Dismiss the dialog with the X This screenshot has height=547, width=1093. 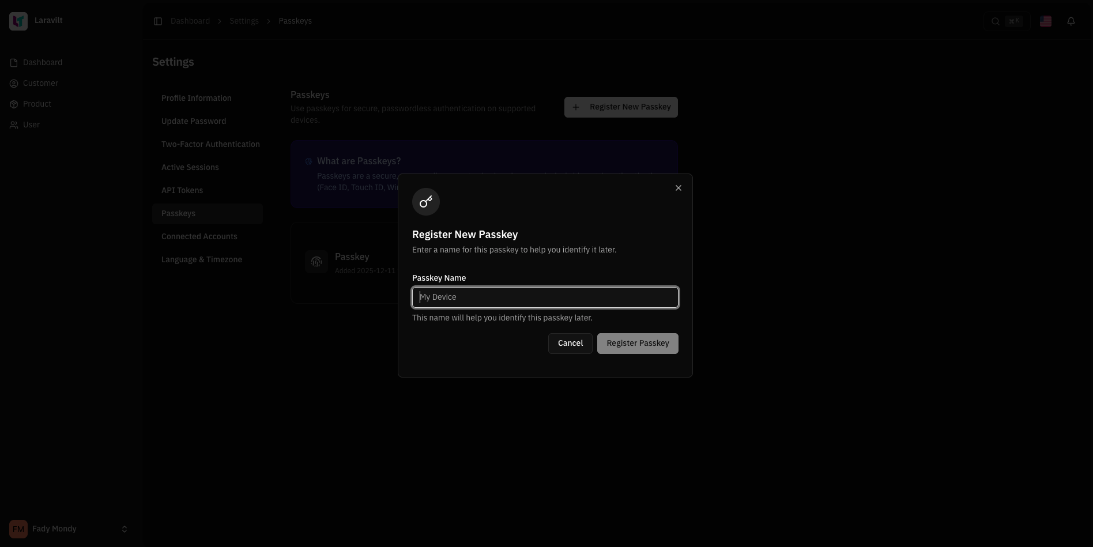[x=678, y=187]
